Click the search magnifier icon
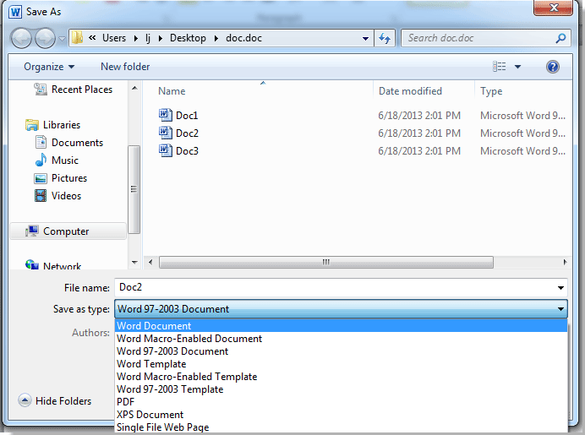 point(560,38)
